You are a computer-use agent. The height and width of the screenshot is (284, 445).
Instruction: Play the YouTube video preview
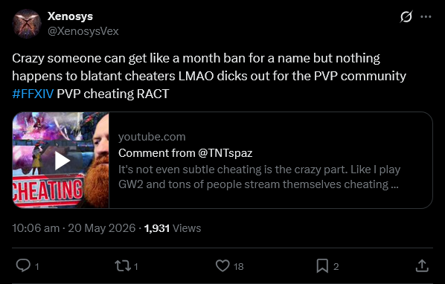[x=63, y=161]
